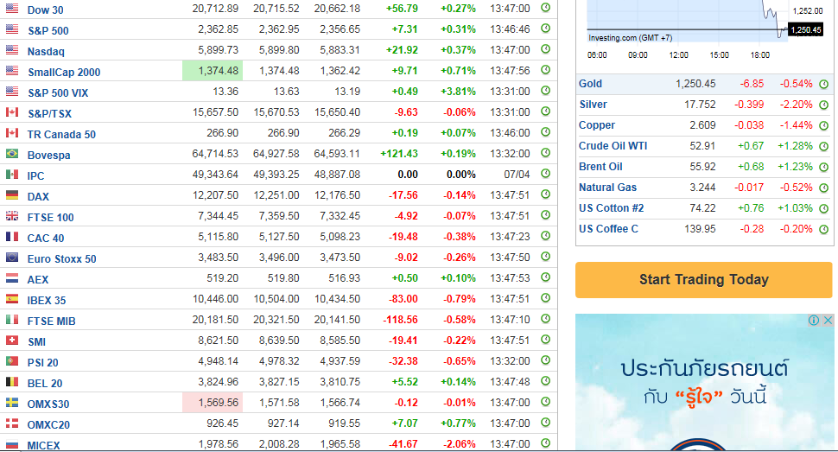Click the clock icon next to Natural Gas

coord(823,188)
